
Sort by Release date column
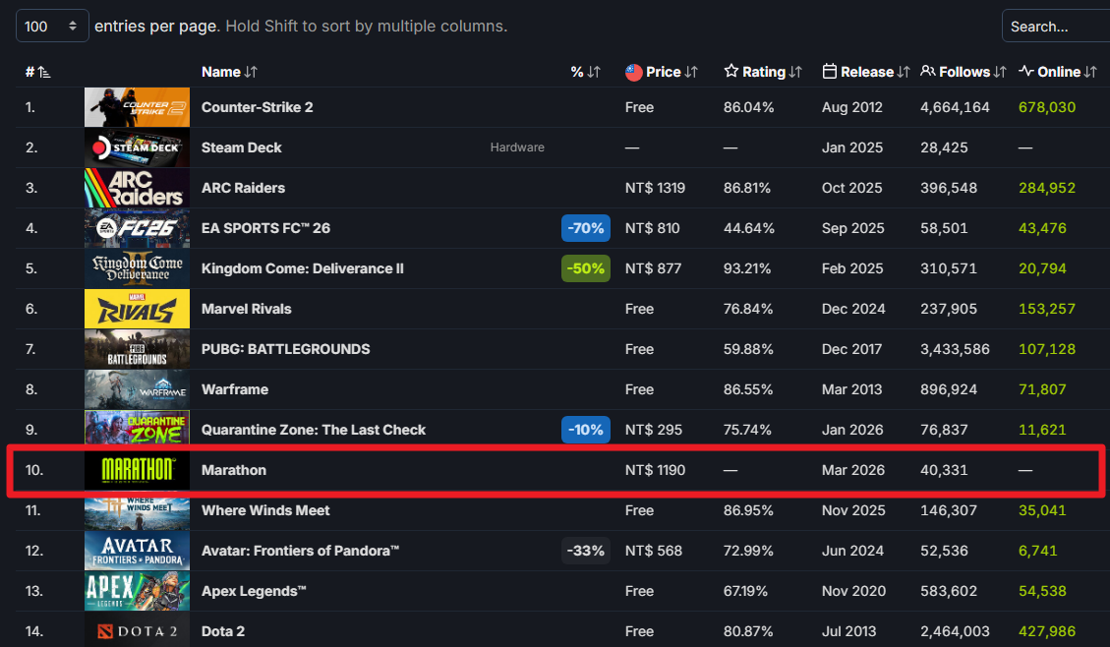[865, 72]
